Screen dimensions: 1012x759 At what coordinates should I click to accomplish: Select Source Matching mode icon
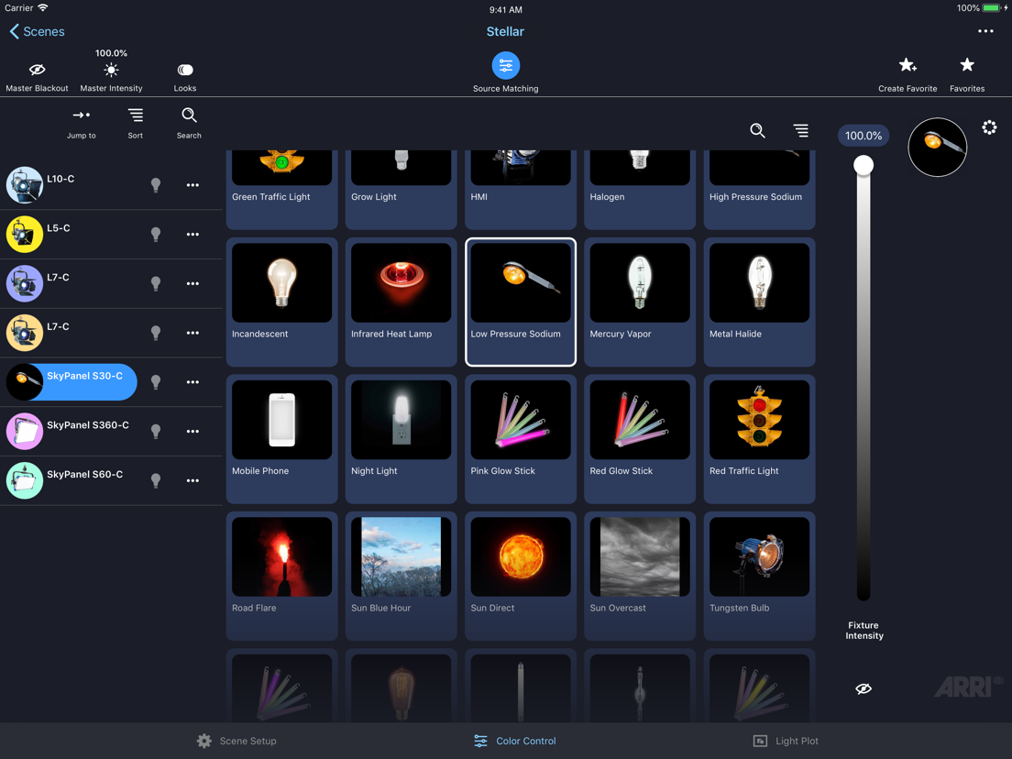(x=505, y=65)
